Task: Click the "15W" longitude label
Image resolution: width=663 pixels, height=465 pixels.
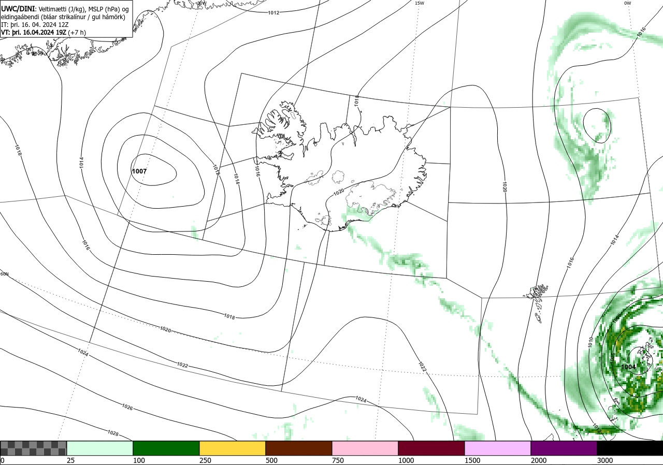Action: 420,3
